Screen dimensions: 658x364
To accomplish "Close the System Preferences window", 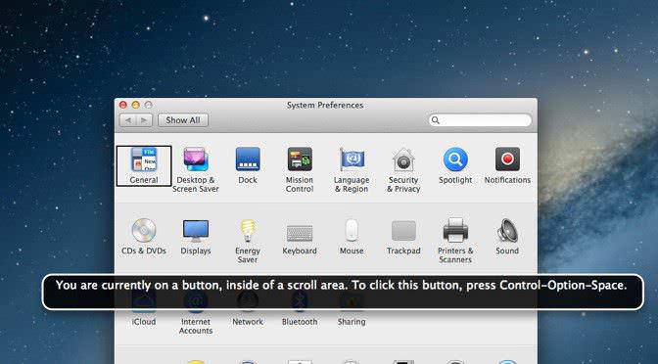I will point(123,105).
